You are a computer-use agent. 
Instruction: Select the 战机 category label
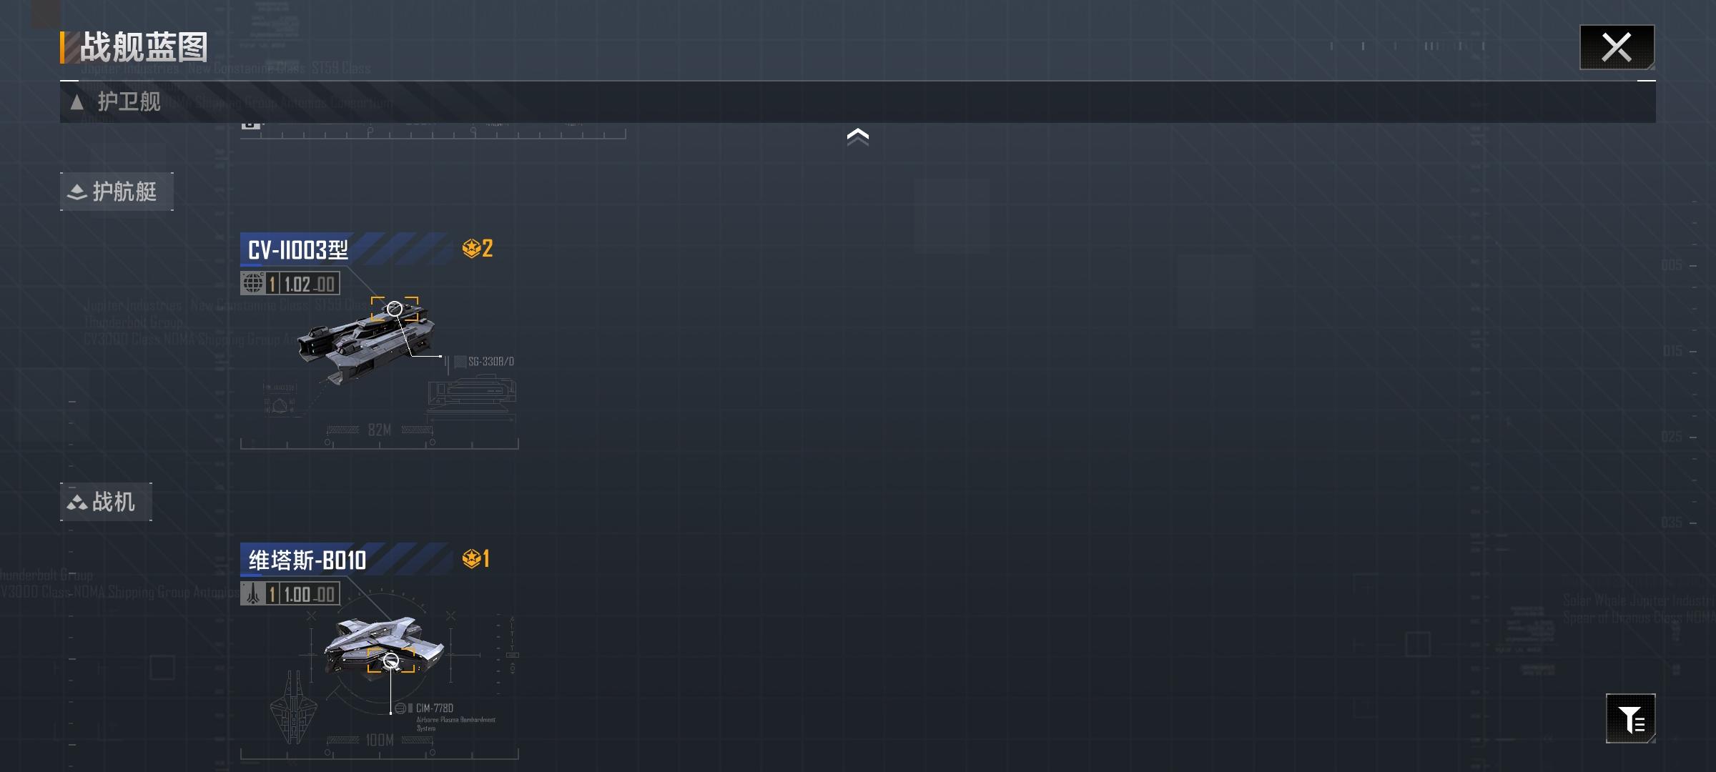pos(106,502)
